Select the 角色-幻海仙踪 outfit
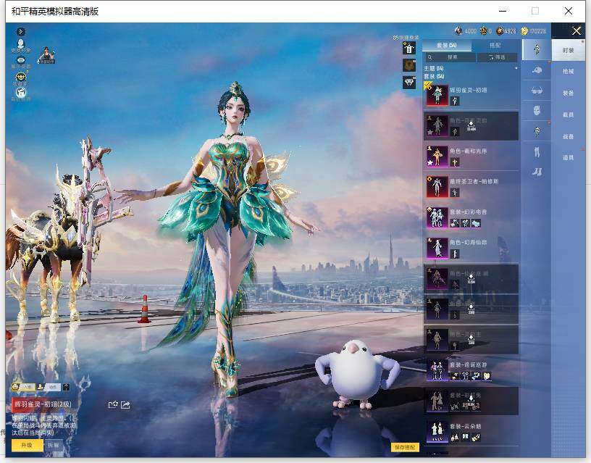 pos(471,248)
